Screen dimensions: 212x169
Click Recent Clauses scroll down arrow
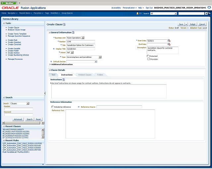pyautogui.click(x=43, y=137)
